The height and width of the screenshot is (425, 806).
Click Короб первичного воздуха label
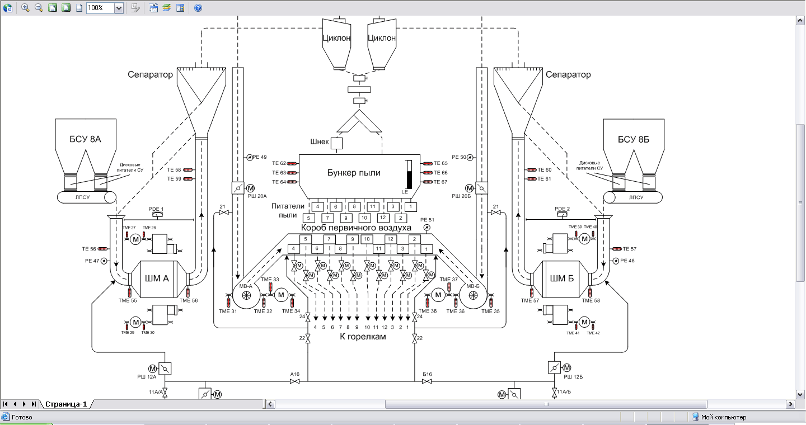click(356, 228)
